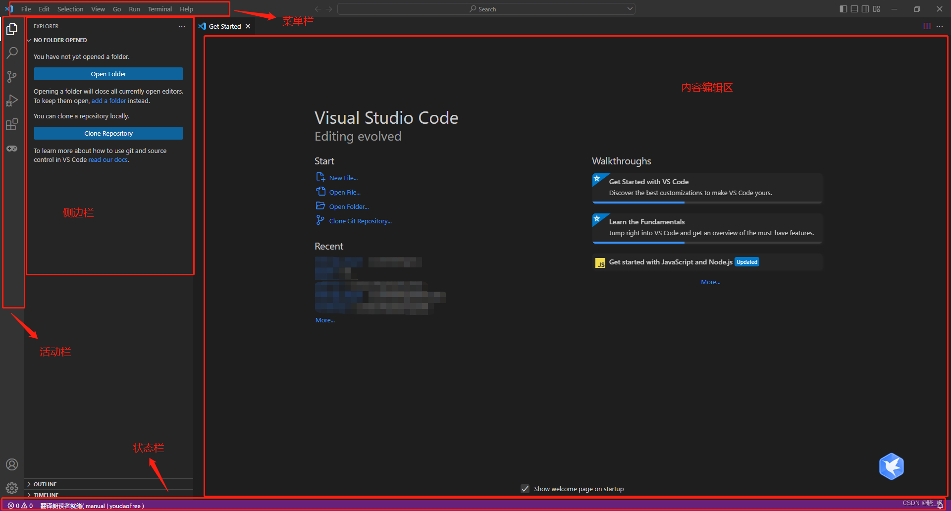
Task: Open the Extensions view
Action: pyautogui.click(x=12, y=124)
